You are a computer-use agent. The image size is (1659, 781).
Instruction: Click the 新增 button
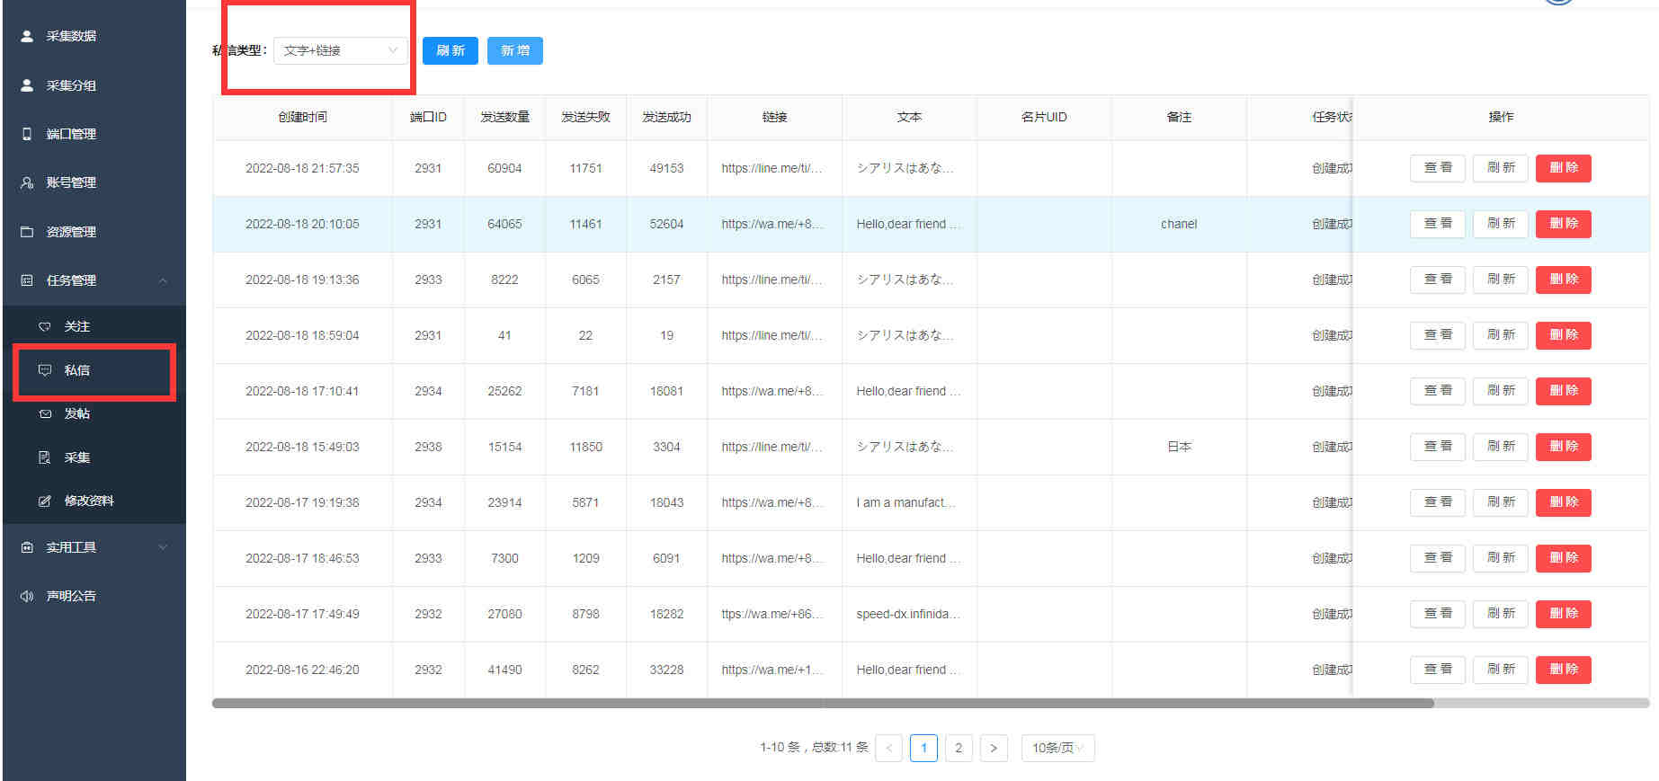(514, 50)
